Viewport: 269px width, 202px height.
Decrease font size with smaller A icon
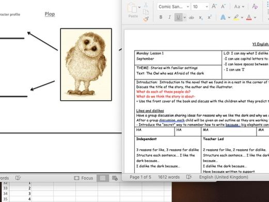223,7
